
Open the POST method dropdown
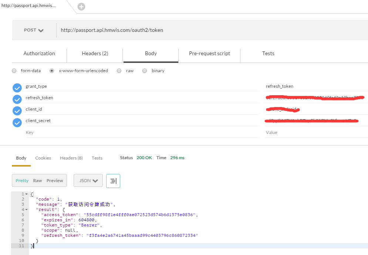pos(34,30)
